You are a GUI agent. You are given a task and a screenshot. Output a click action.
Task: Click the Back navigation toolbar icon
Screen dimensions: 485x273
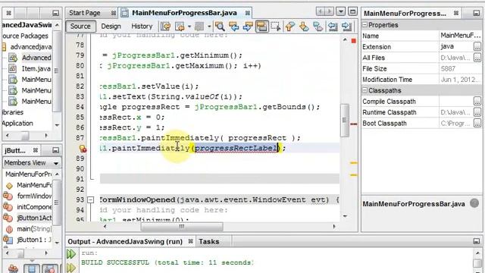click(x=180, y=27)
